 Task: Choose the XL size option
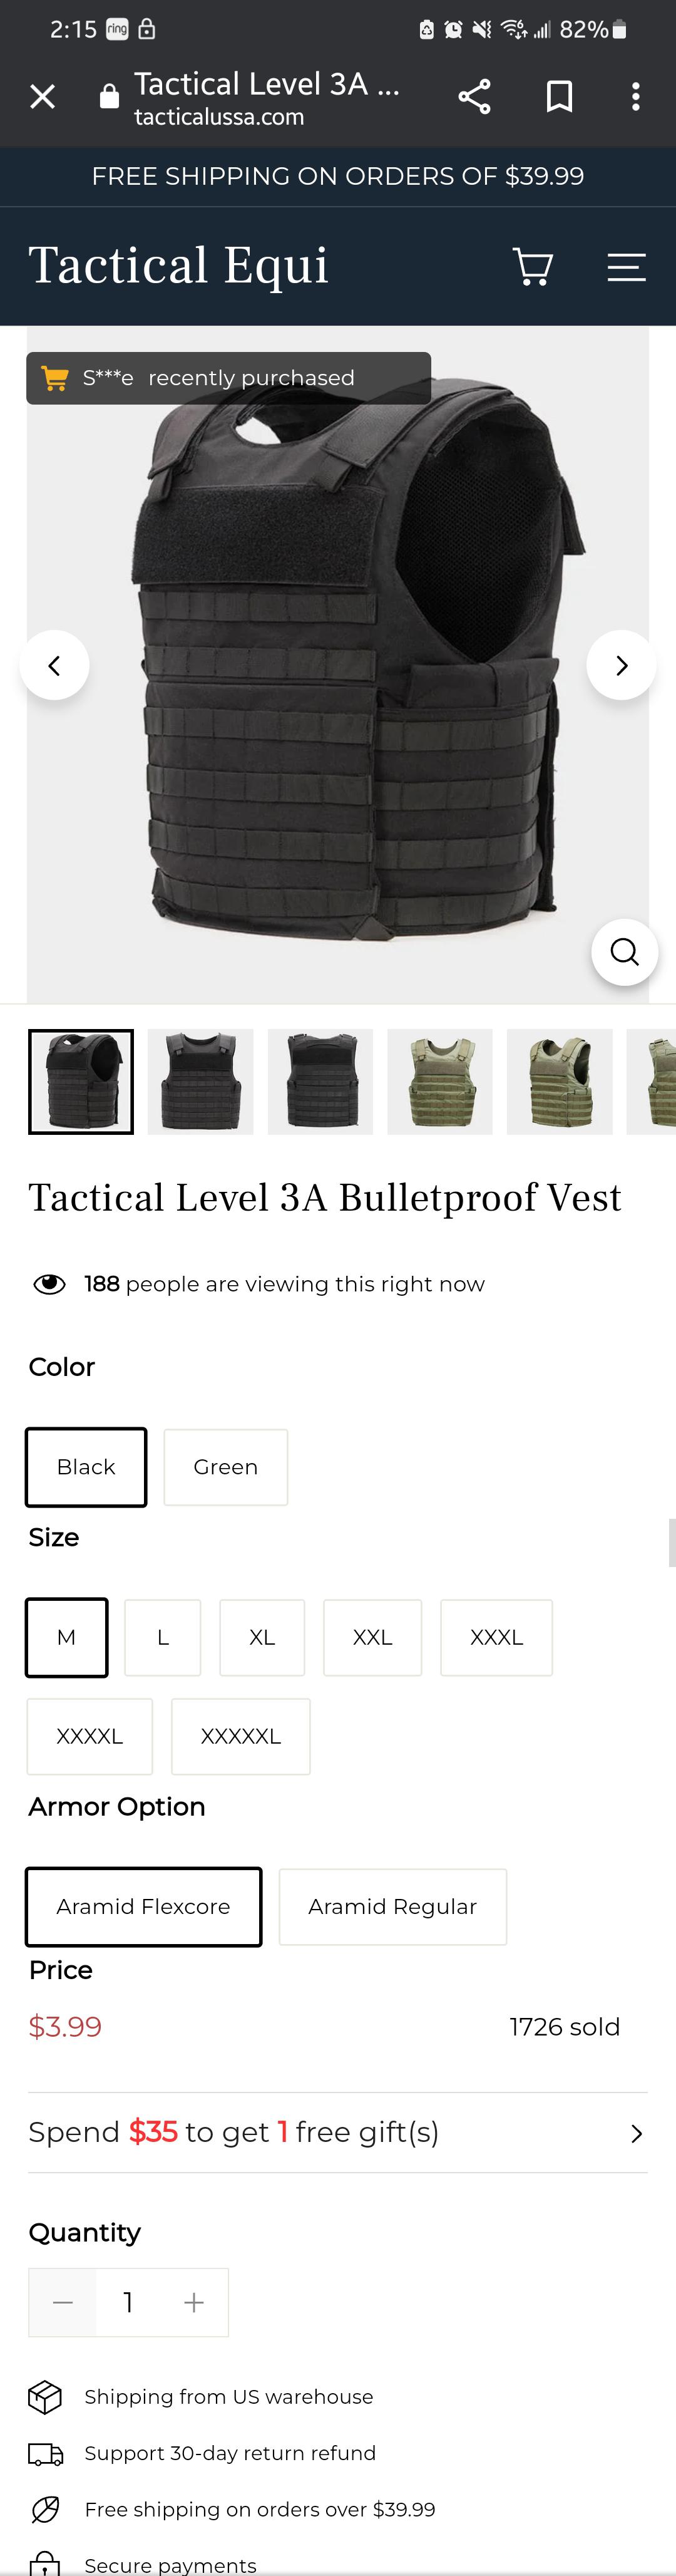[262, 1637]
